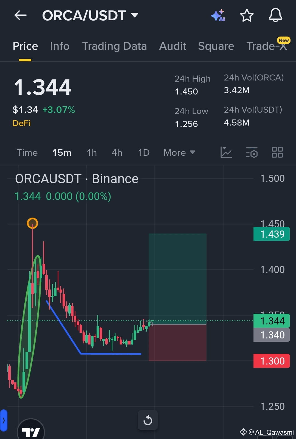
Task: Switch to the Info tab
Action: 60,46
